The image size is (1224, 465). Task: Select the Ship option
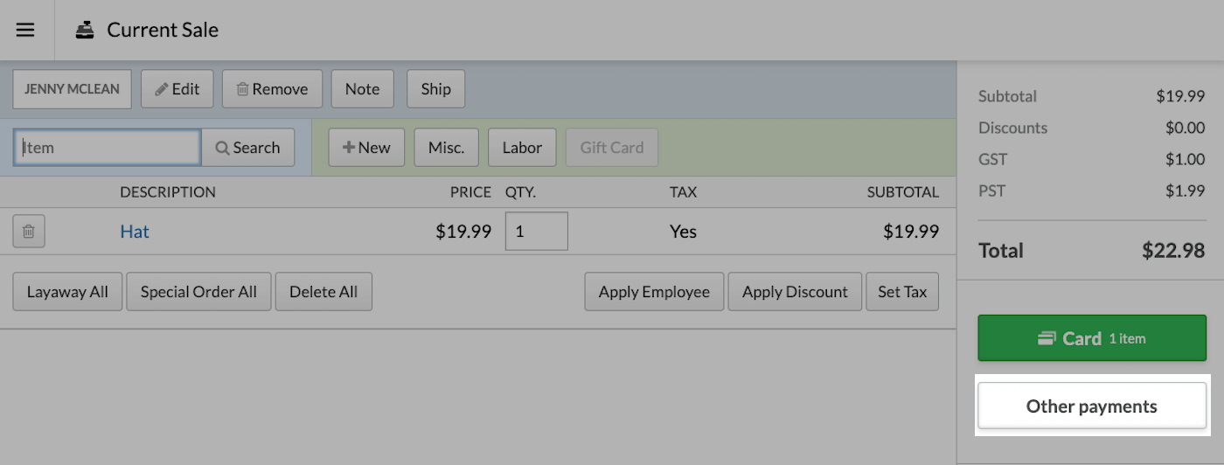[435, 89]
